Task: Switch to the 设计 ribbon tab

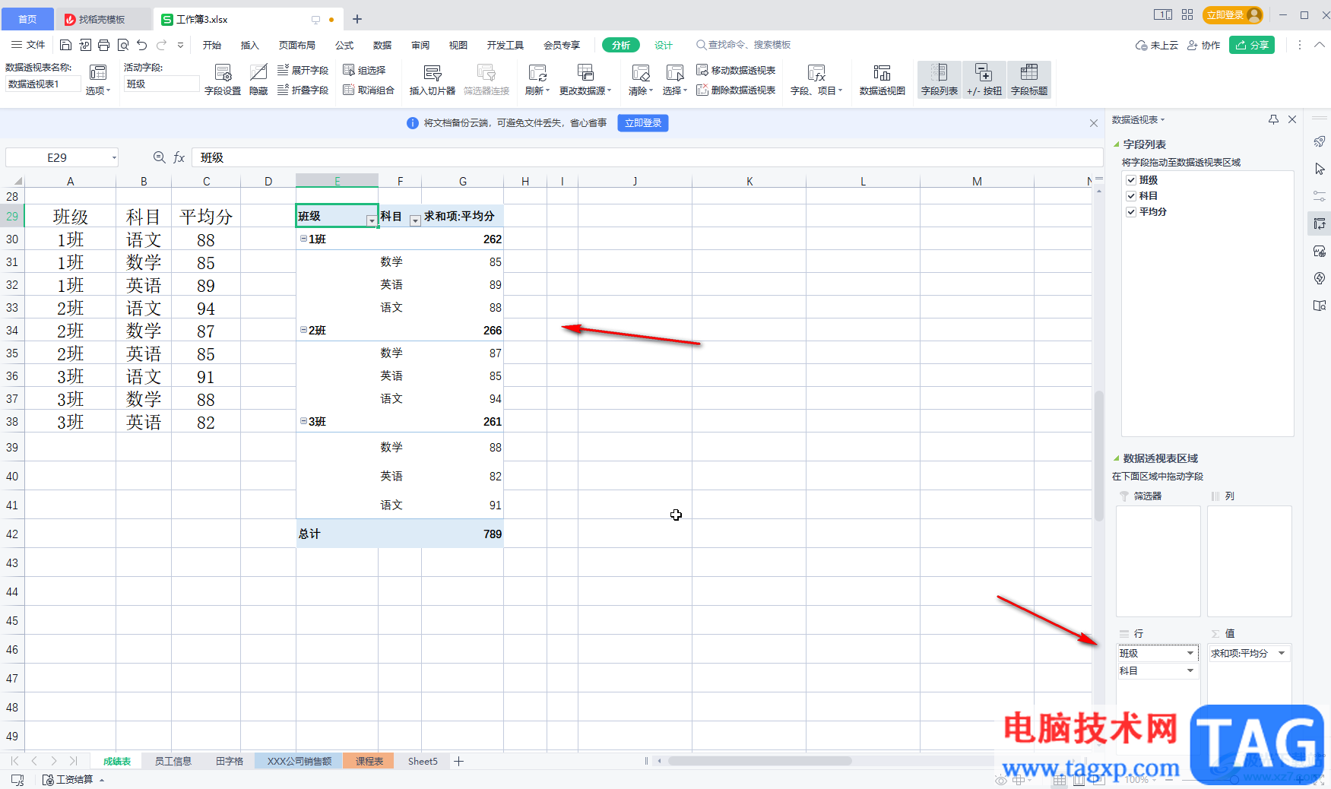Action: (664, 45)
